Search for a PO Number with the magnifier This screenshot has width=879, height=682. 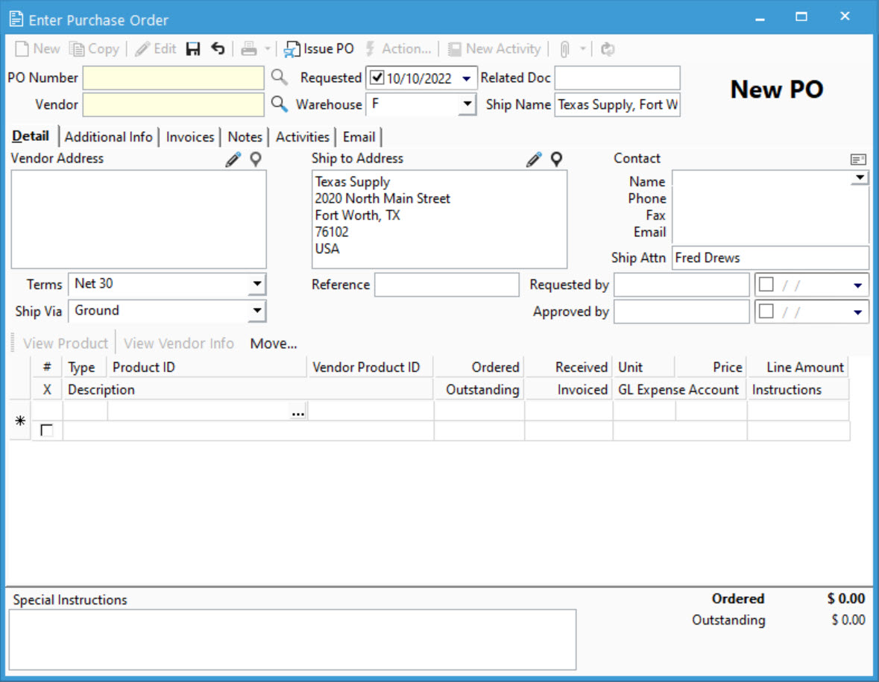[279, 77]
